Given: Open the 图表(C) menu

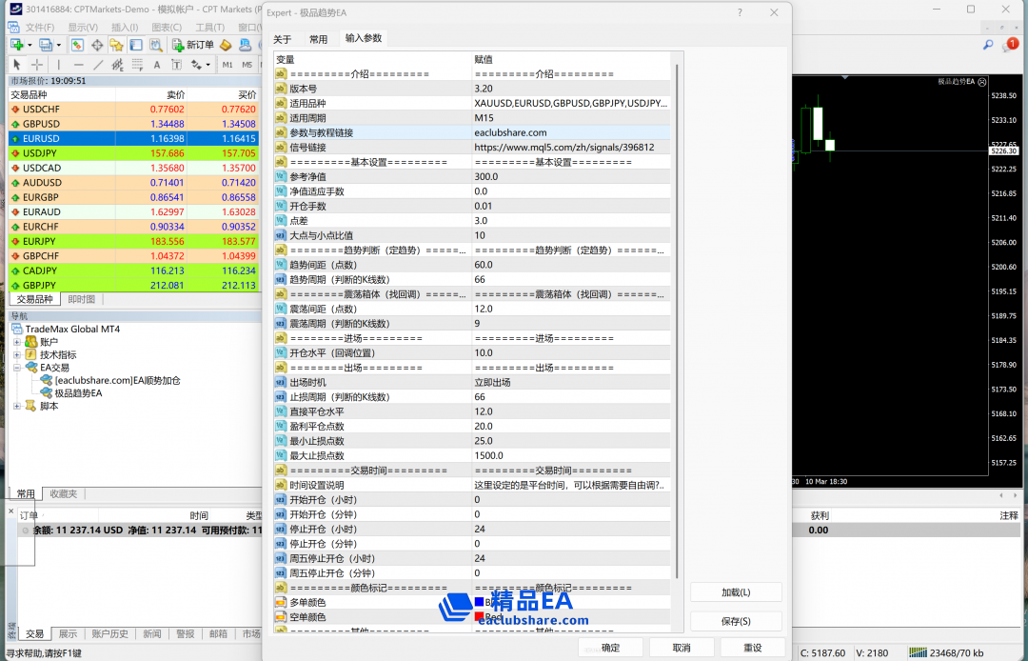Looking at the screenshot, I should point(167,28).
